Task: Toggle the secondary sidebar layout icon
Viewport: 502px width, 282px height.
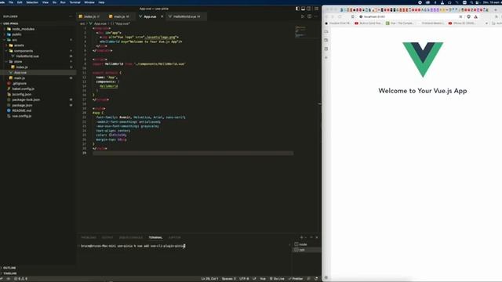Action: (x=308, y=9)
